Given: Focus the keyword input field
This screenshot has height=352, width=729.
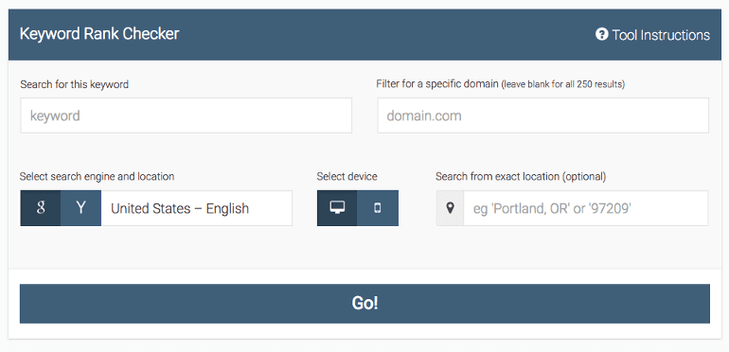Looking at the screenshot, I should click(186, 115).
